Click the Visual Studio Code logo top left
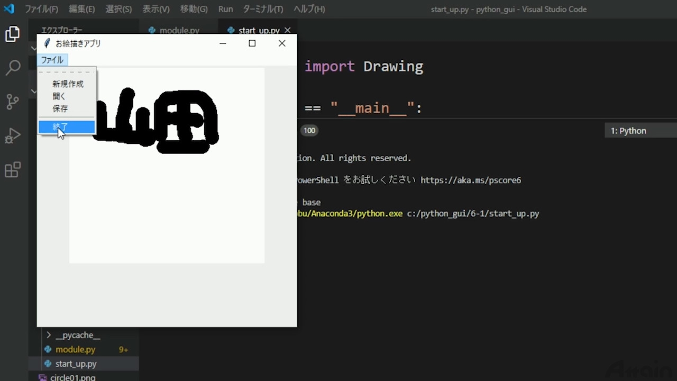677x381 pixels. tap(9, 8)
